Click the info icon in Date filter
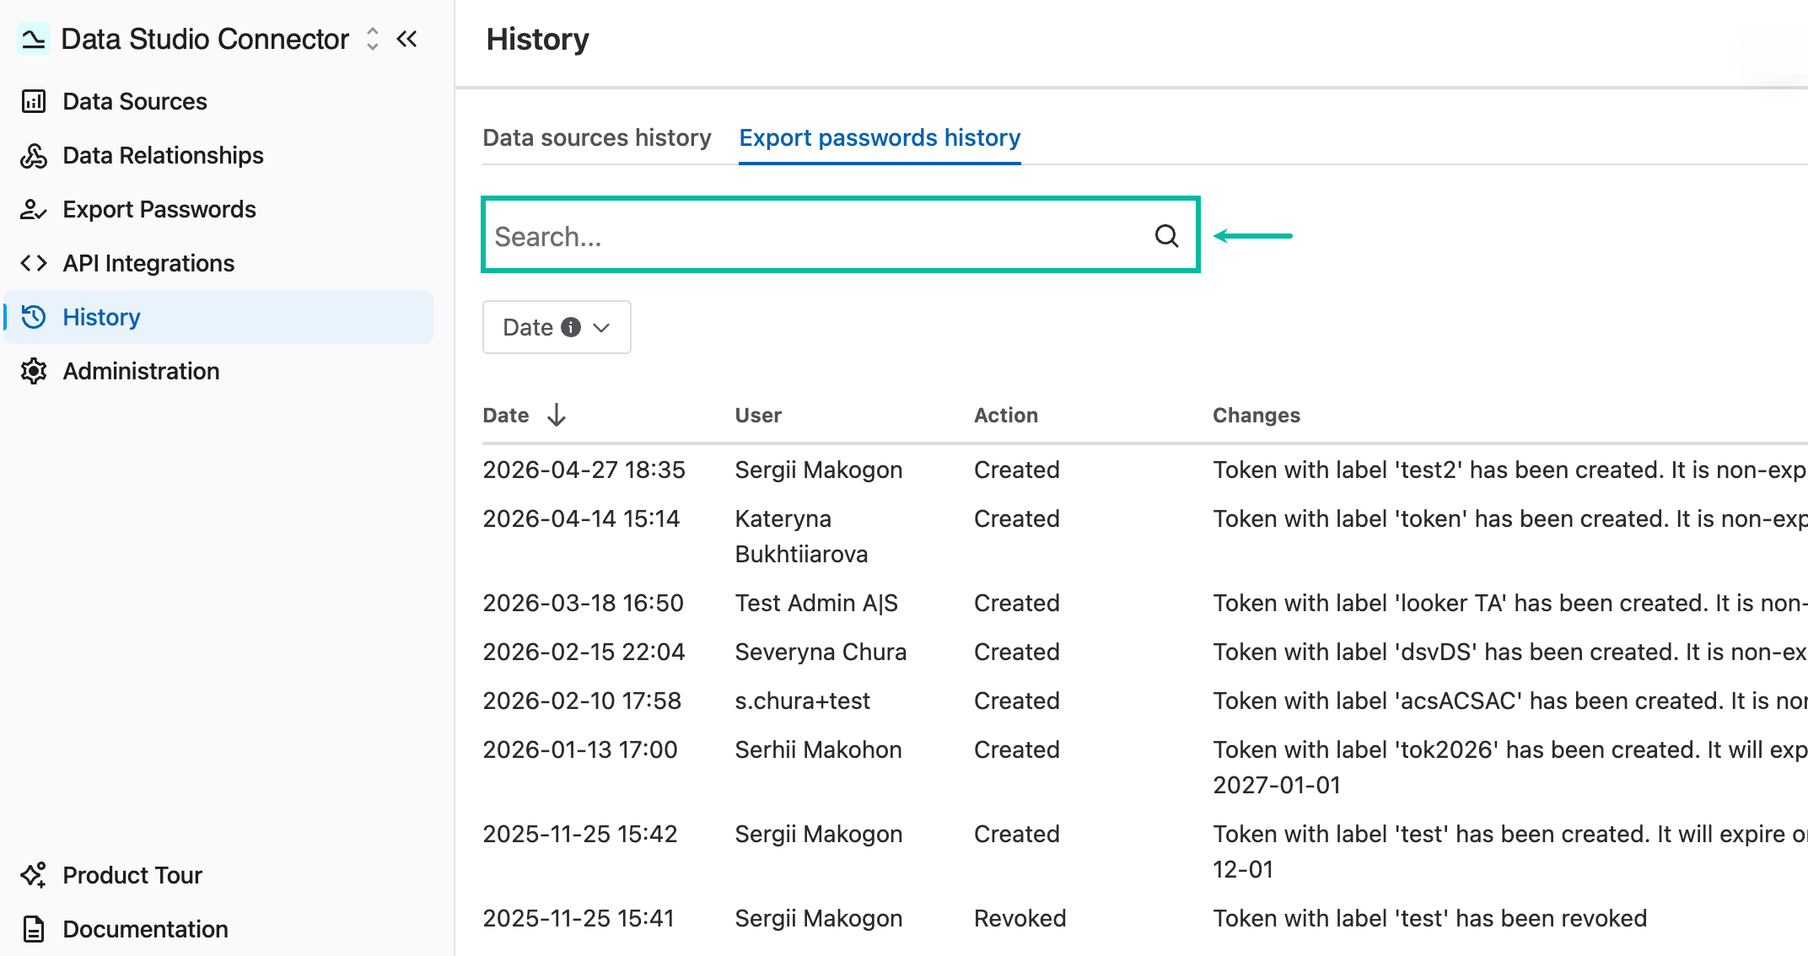Screen dimensions: 1808x956 (x=571, y=327)
